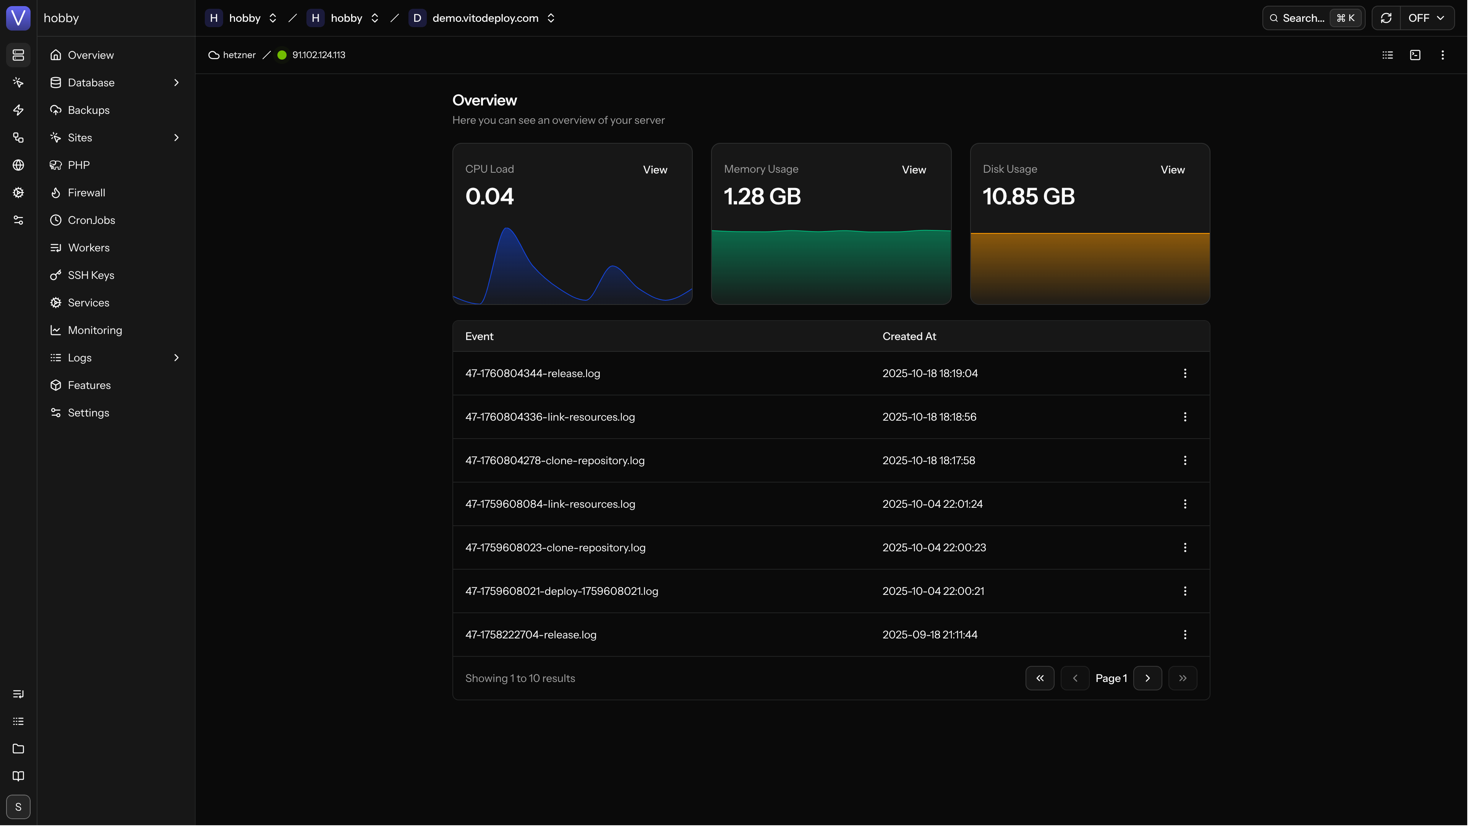Open the terminal console icon in header
This screenshot has width=1468, height=826.
[1415, 55]
